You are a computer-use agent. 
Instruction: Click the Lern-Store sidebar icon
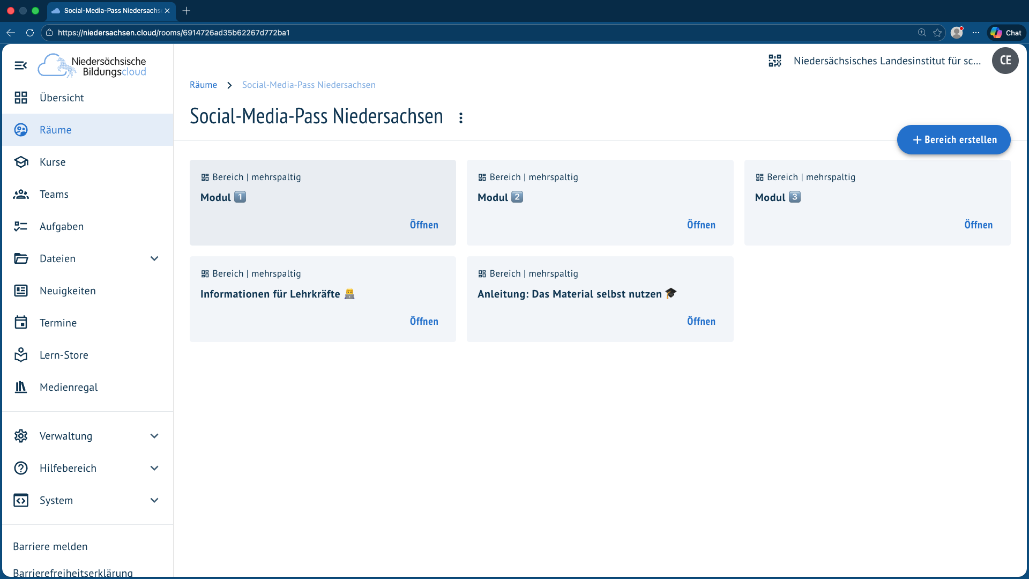pyautogui.click(x=21, y=355)
